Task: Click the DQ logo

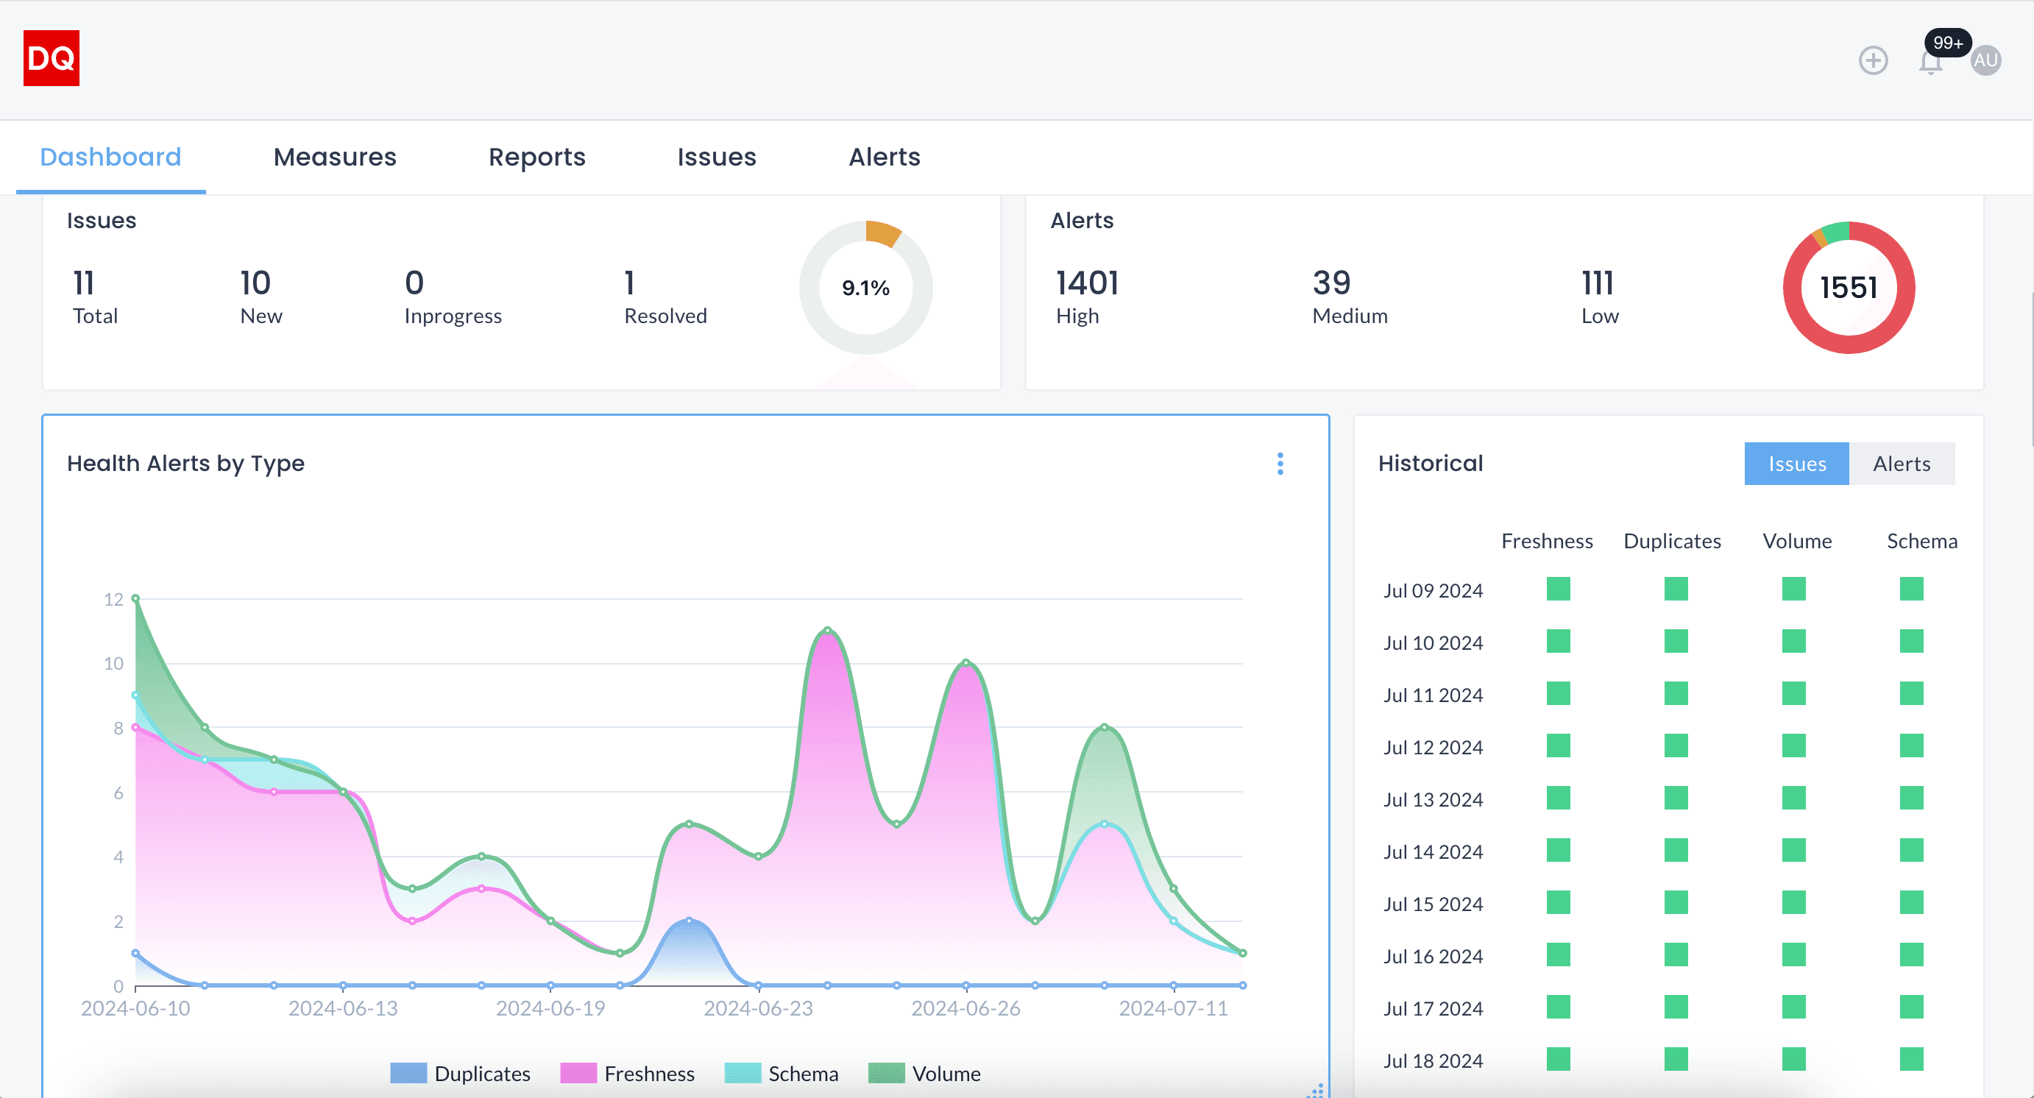Action: click(x=51, y=57)
